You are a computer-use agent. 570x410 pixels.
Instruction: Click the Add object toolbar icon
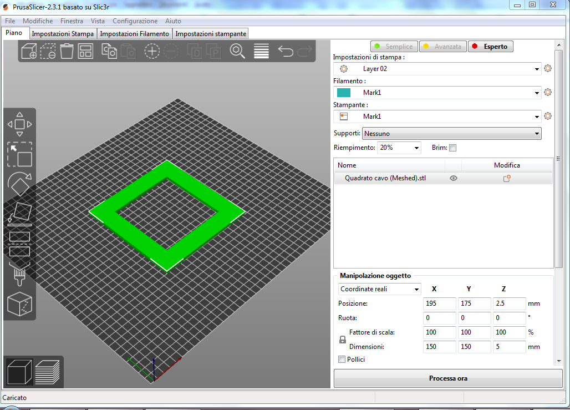pyautogui.click(x=29, y=52)
